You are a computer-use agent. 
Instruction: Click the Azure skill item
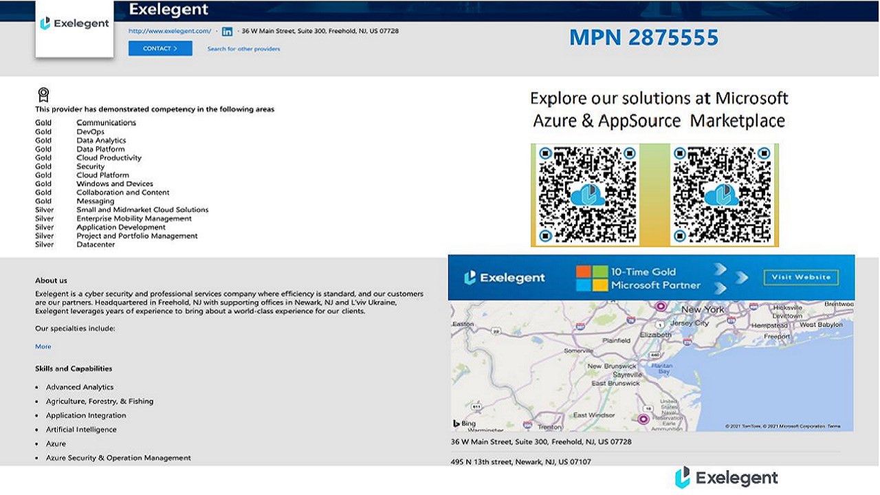tap(56, 444)
